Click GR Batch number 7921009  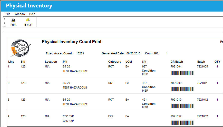pos(176,83)
